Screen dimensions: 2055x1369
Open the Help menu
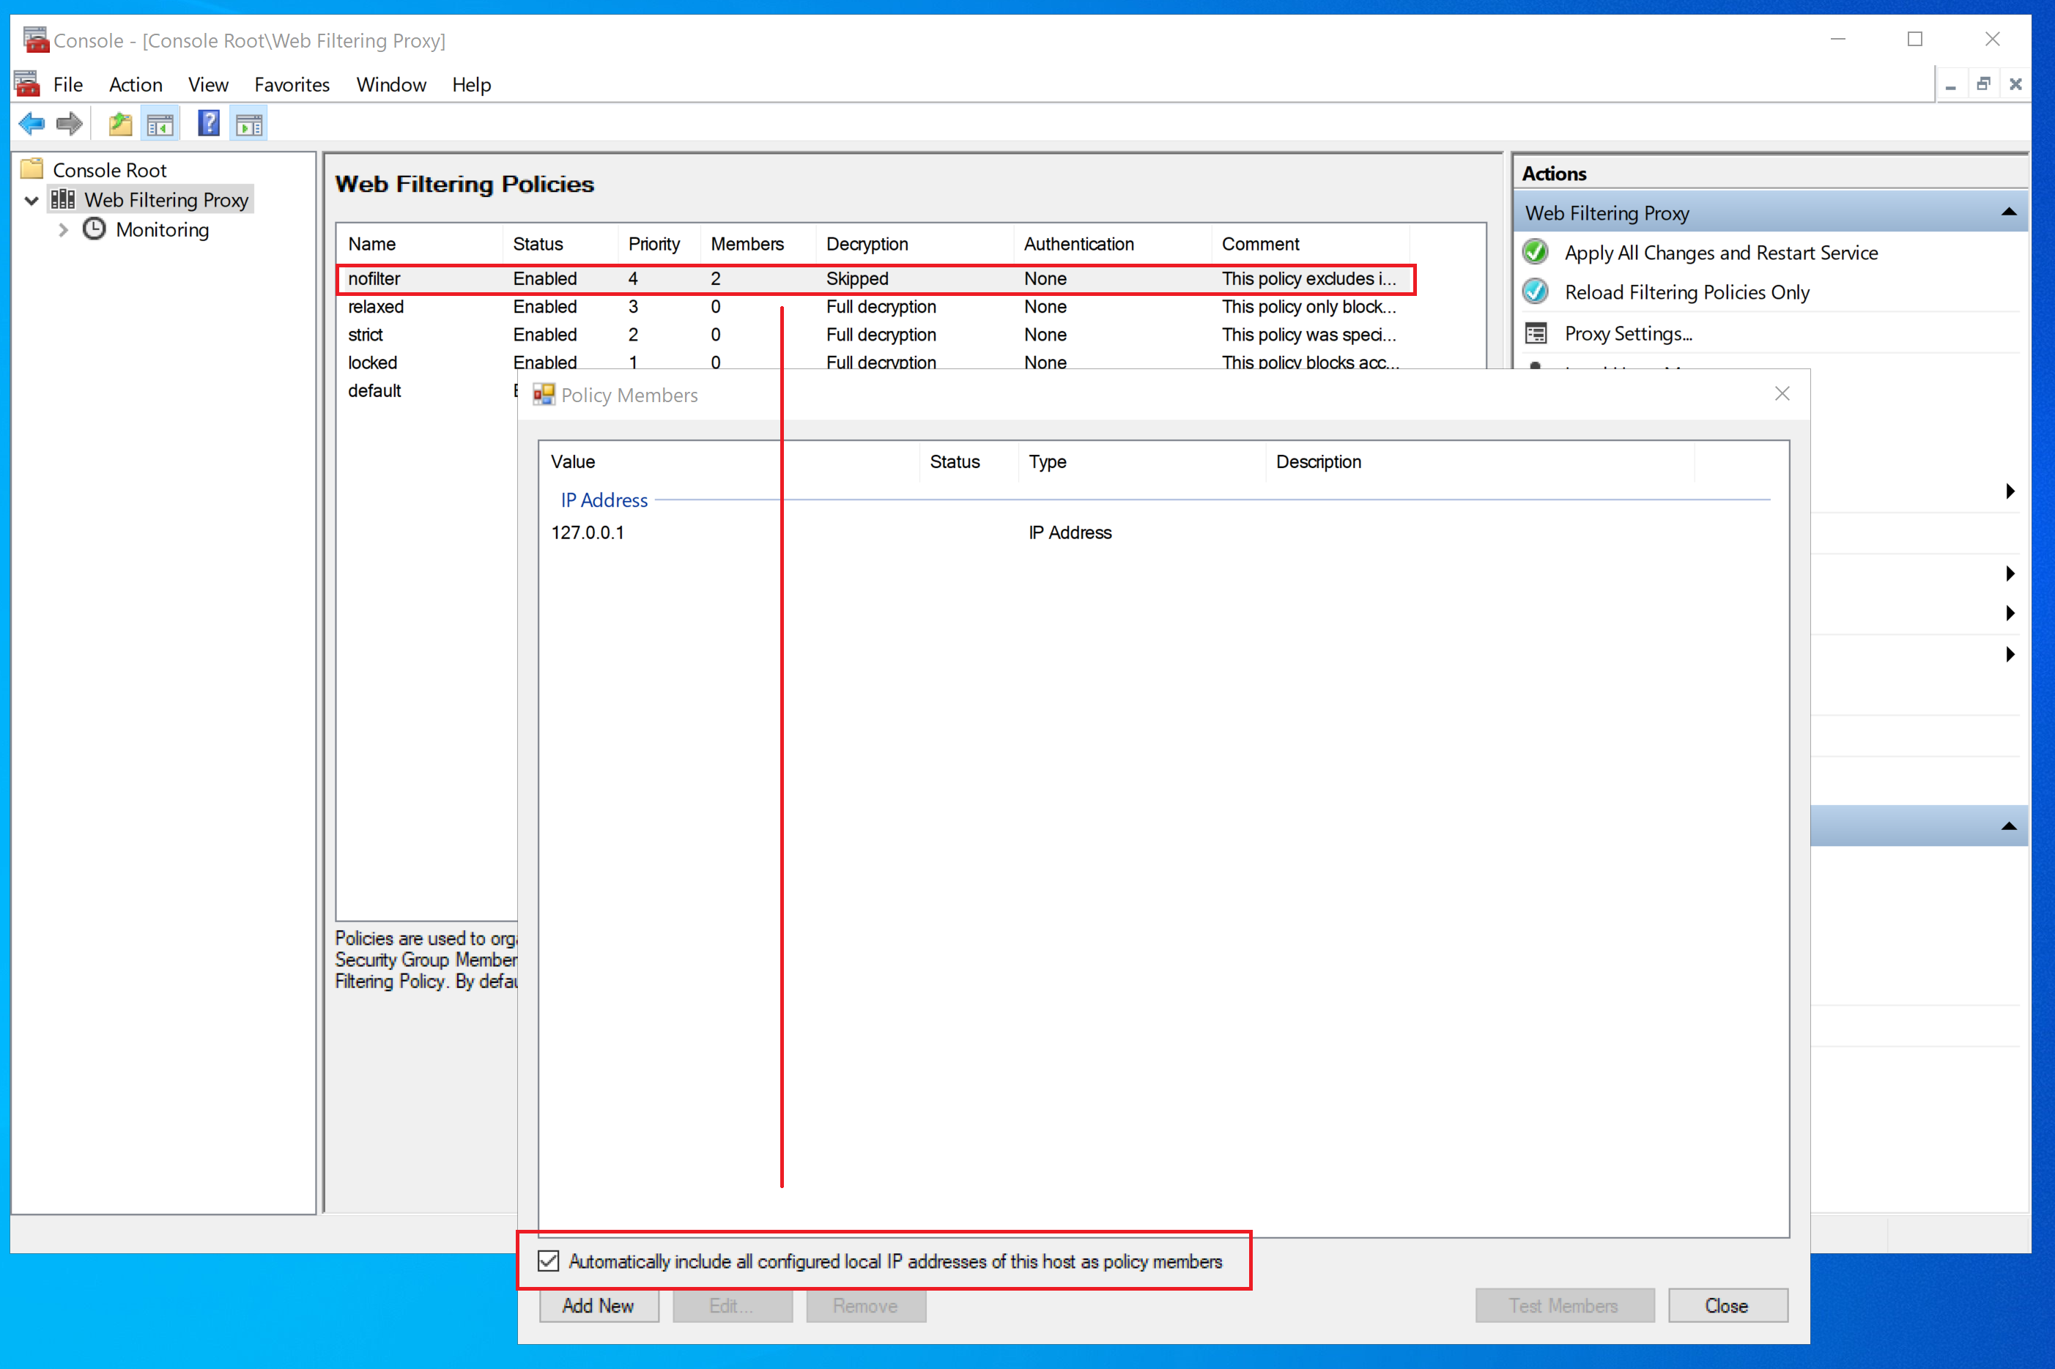[x=471, y=85]
